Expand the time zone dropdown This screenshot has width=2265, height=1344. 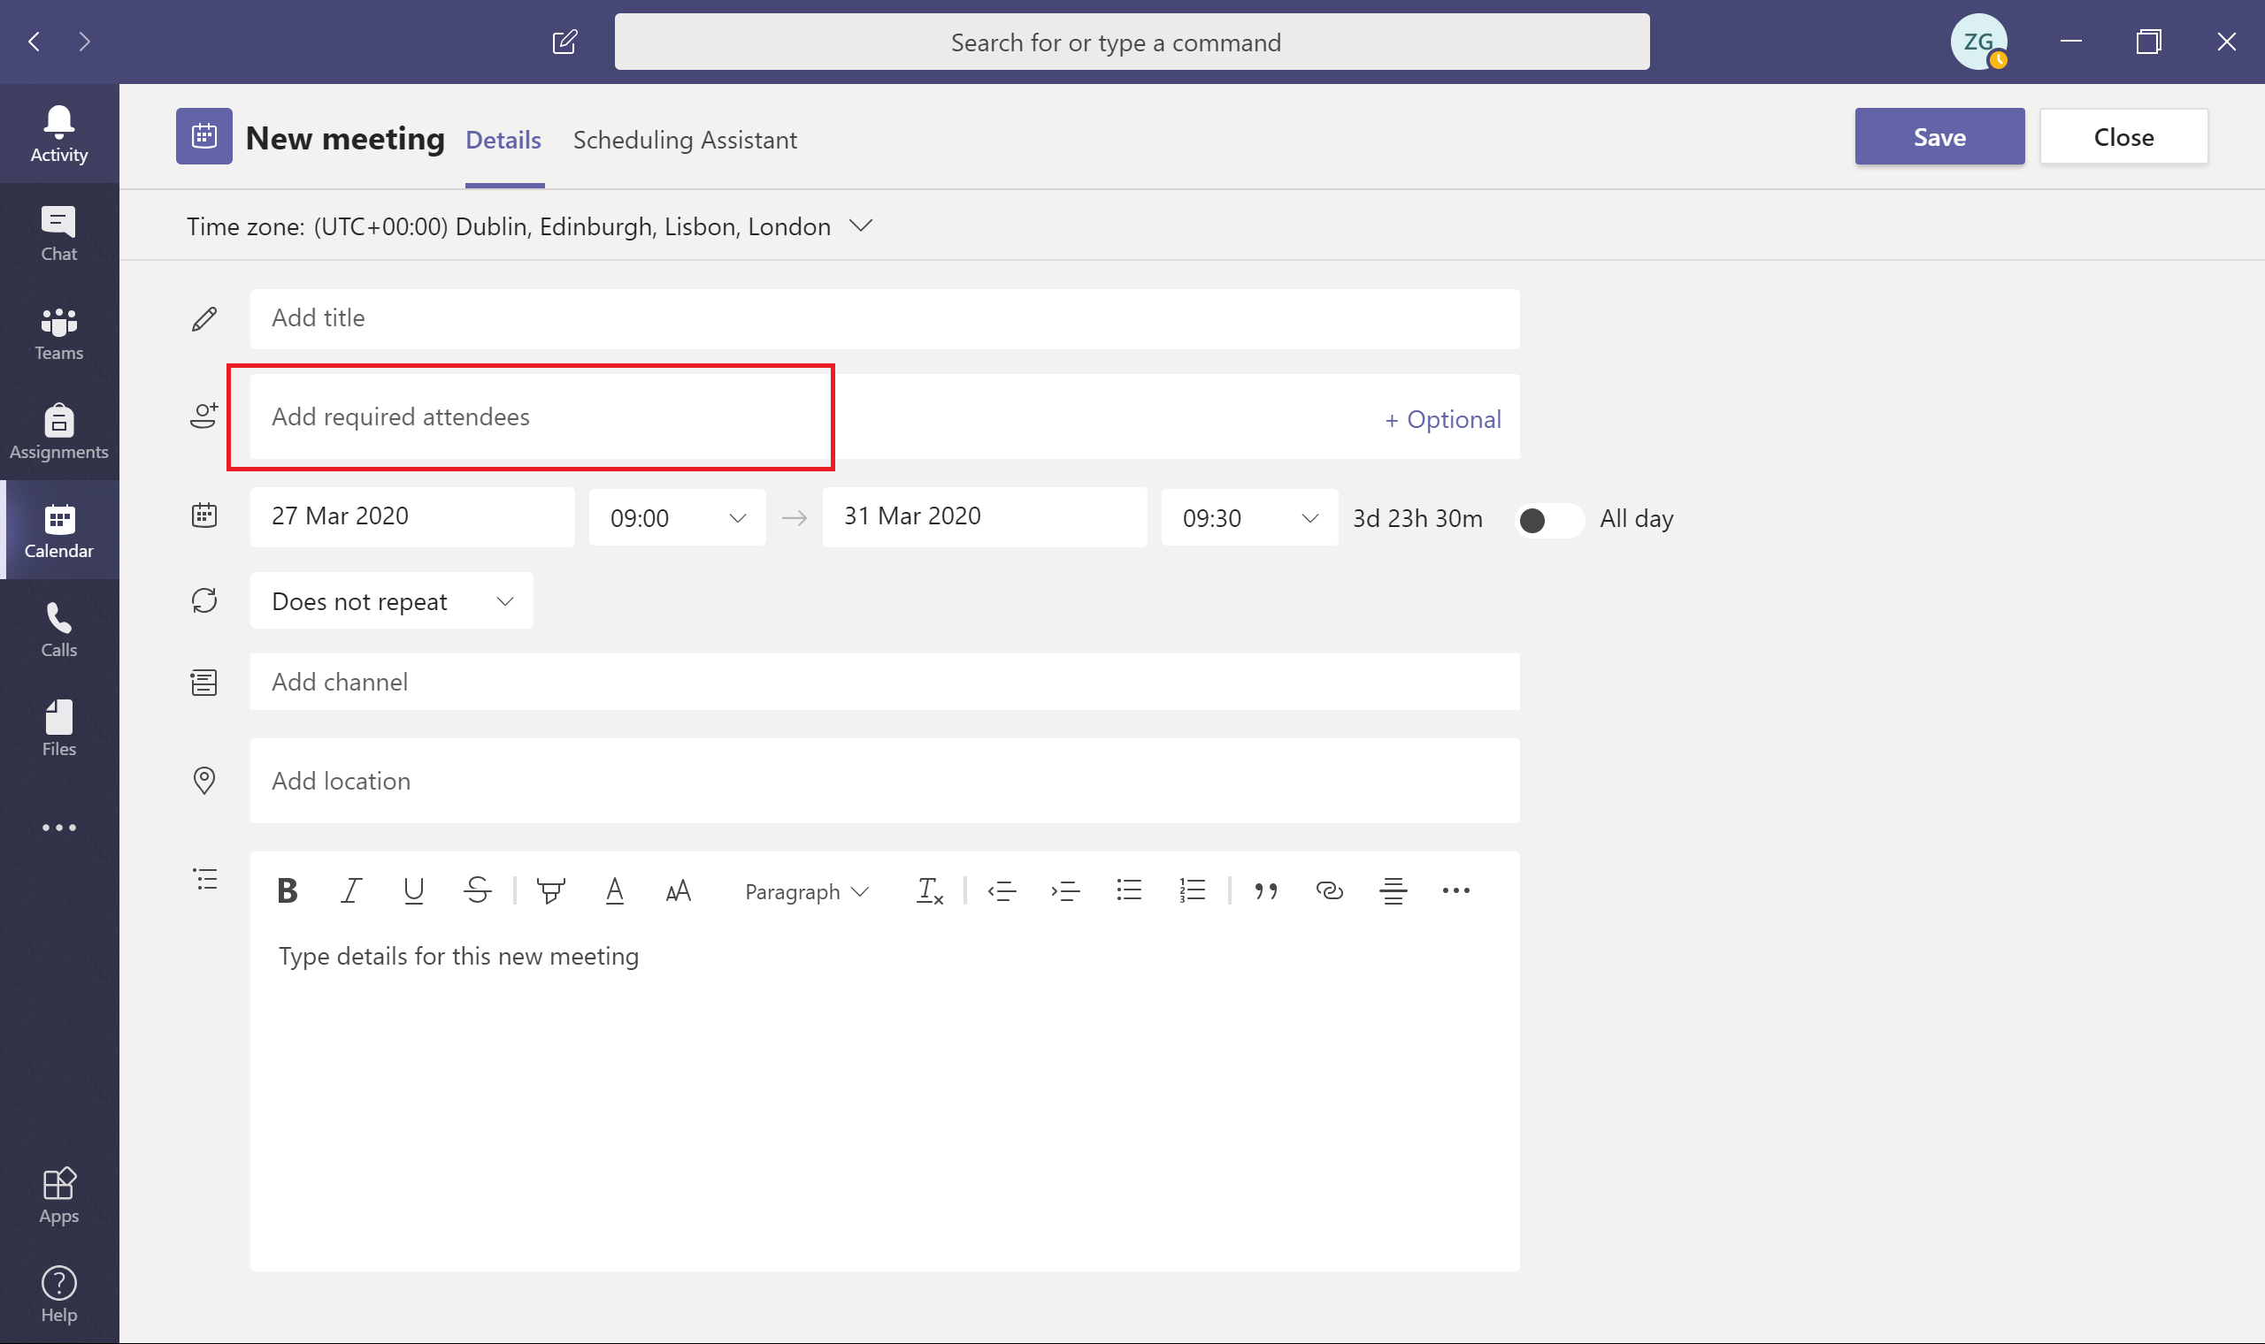[x=861, y=225]
